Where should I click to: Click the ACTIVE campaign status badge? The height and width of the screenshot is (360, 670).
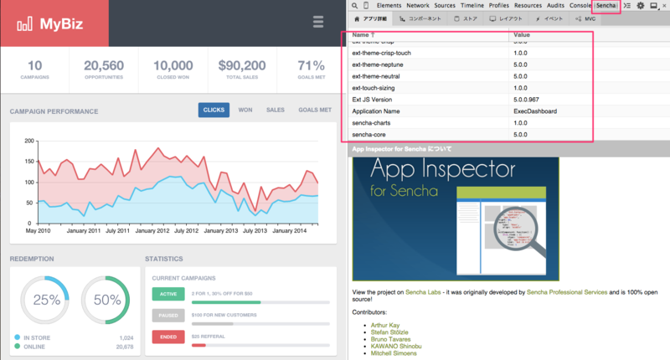[x=168, y=294]
